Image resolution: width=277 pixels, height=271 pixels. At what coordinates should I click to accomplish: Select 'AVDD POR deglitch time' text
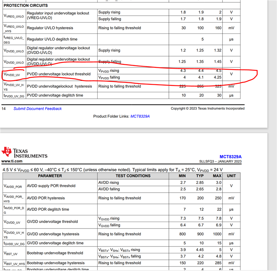click(48, 209)
